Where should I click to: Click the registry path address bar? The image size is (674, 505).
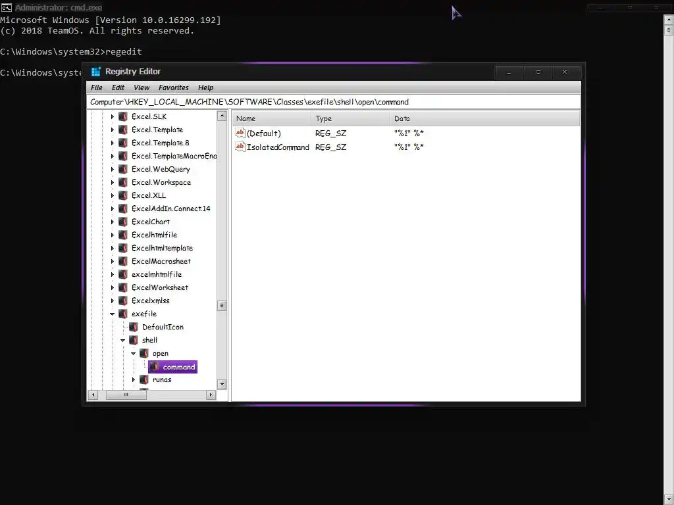coord(334,102)
